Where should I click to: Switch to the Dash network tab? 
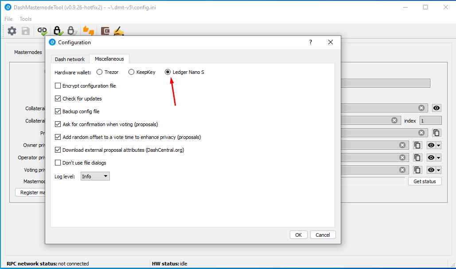pos(70,59)
